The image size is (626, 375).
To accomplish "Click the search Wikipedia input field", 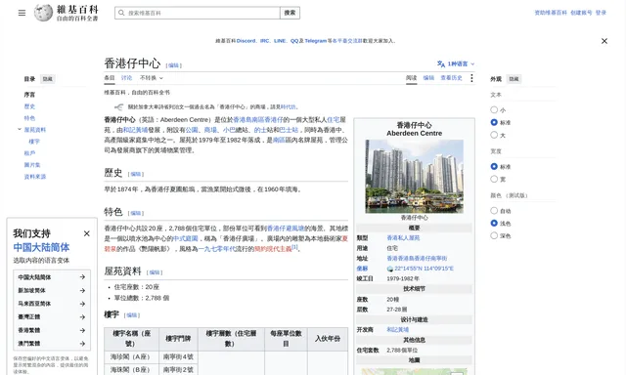I will click(x=198, y=13).
